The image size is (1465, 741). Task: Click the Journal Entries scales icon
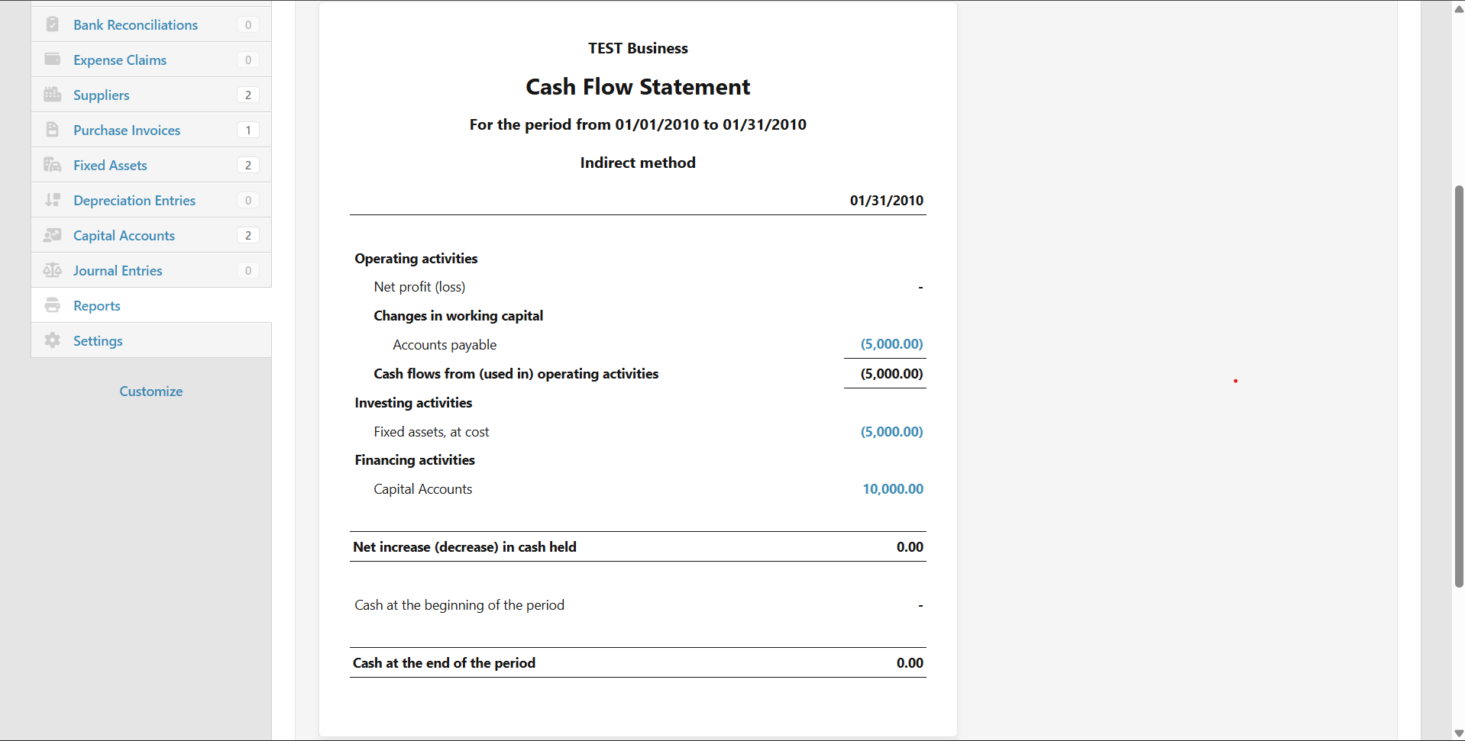52,270
